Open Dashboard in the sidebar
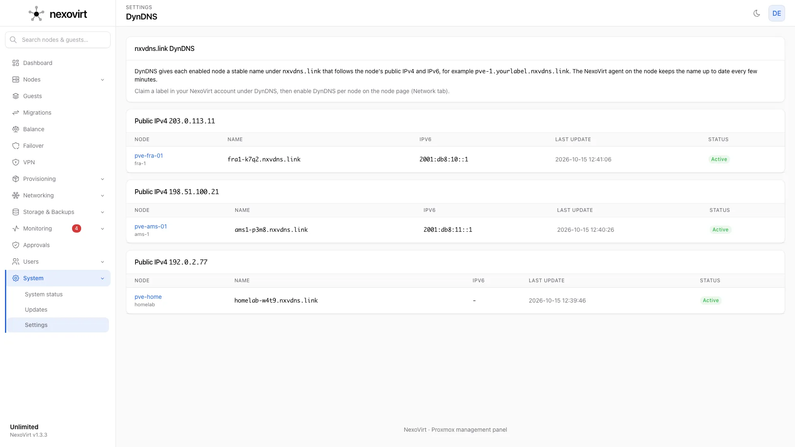This screenshot has height=447, width=795. [58, 63]
